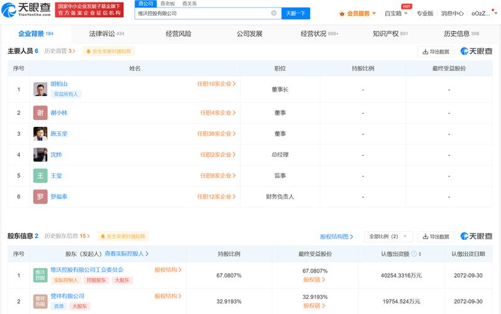Viewport: 501px width, 314px height.
Task: Open the 百宝箱 dropdown menu
Action: coord(396,13)
